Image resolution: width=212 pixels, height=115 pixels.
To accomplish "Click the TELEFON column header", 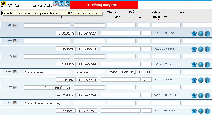I will point(156,12).
